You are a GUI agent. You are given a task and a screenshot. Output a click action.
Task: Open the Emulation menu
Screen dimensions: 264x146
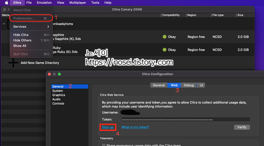[x=44, y=2]
